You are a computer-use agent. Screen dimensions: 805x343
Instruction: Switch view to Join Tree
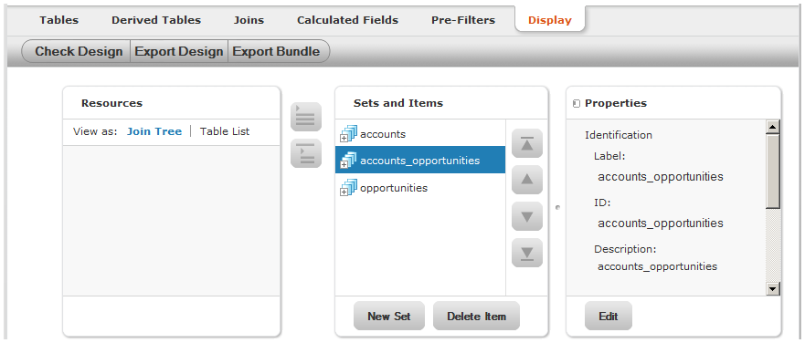pyautogui.click(x=154, y=131)
